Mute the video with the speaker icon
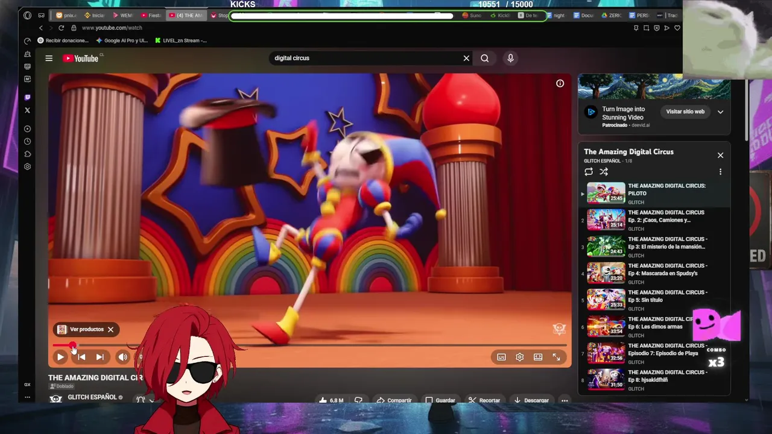Image resolution: width=772 pixels, height=434 pixels. pos(122,357)
